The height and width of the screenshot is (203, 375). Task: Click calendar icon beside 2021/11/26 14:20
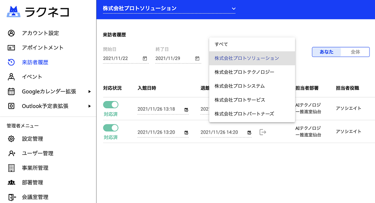point(249,133)
